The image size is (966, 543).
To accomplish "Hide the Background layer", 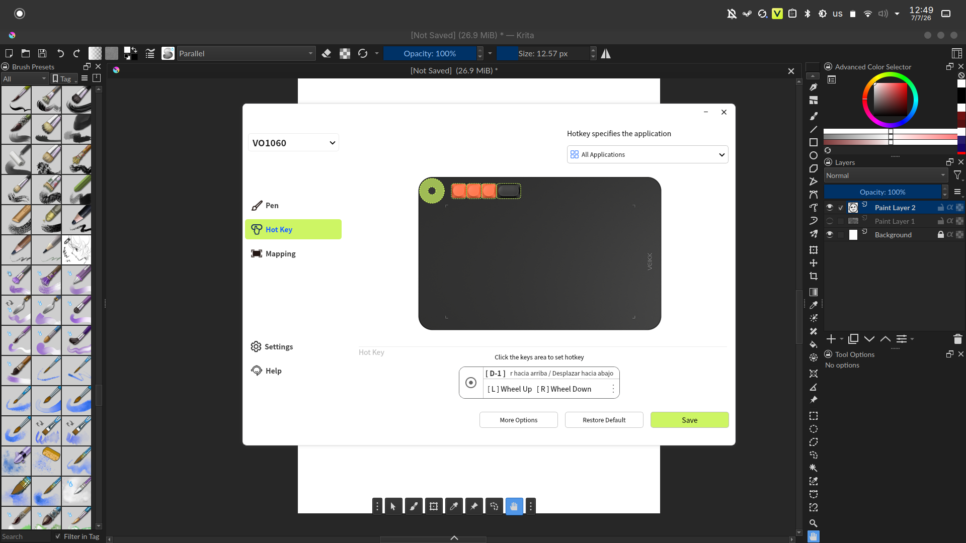I will [830, 235].
